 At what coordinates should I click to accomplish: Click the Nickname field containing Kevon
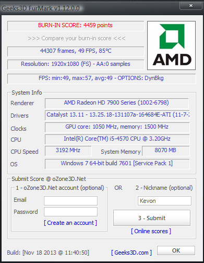pos(164,201)
